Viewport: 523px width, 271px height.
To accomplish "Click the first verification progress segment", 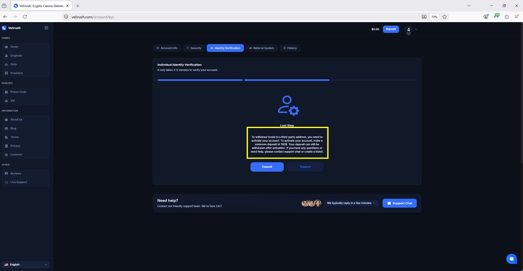I will pyautogui.click(x=200, y=80).
